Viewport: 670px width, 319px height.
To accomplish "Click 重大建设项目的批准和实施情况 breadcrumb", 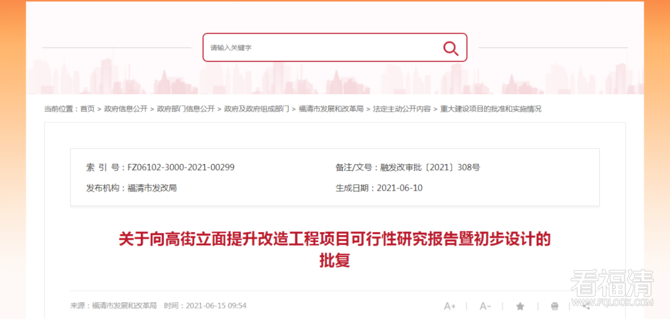I will [x=491, y=109].
